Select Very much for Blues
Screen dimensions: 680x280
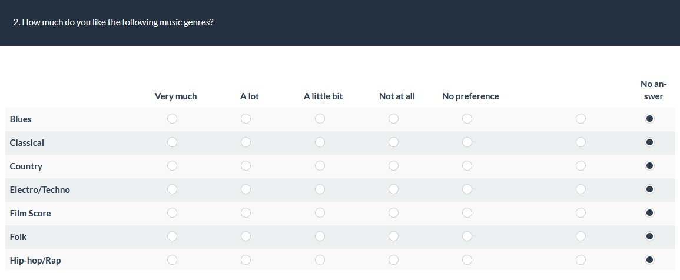coord(172,119)
